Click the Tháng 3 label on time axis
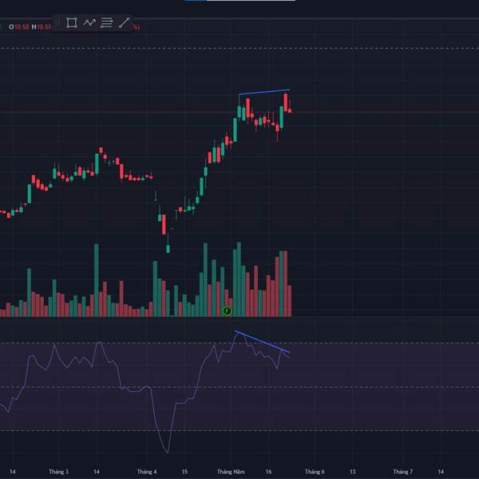Image resolution: width=479 pixels, height=479 pixels. click(58, 472)
